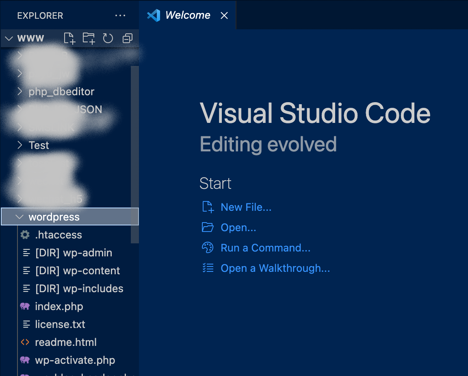This screenshot has height=376, width=468.
Task: Click the gear icon beside .htaccess
Action: tap(25, 235)
